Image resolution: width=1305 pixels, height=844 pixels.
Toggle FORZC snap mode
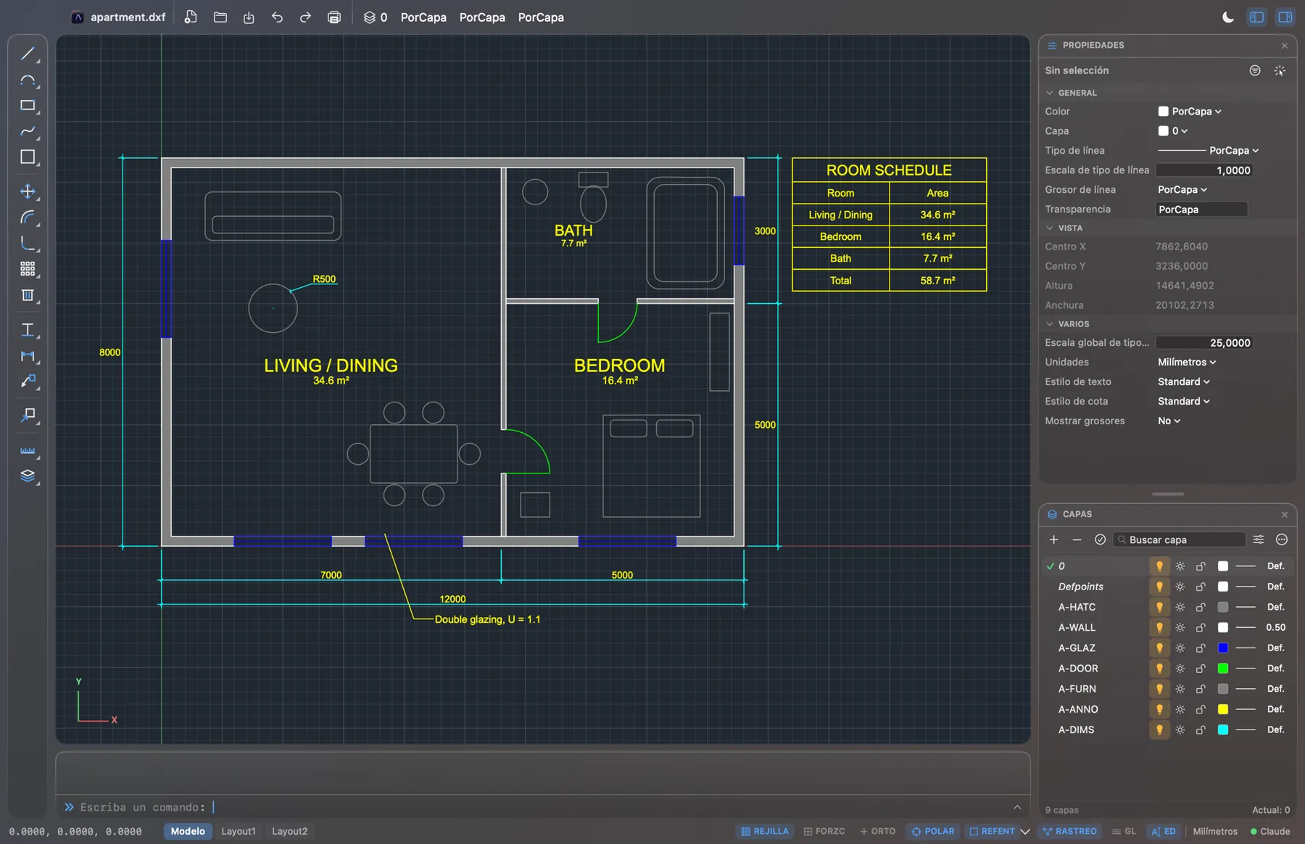pyautogui.click(x=824, y=832)
